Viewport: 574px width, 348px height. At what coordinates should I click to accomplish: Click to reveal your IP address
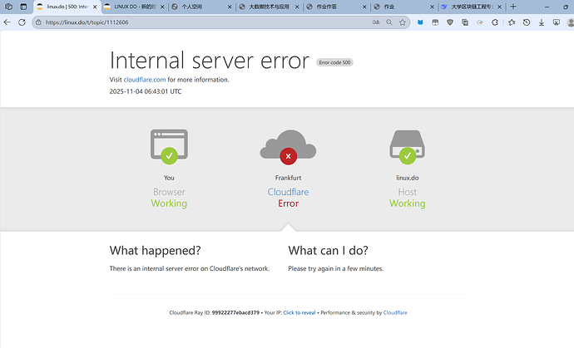(299, 312)
